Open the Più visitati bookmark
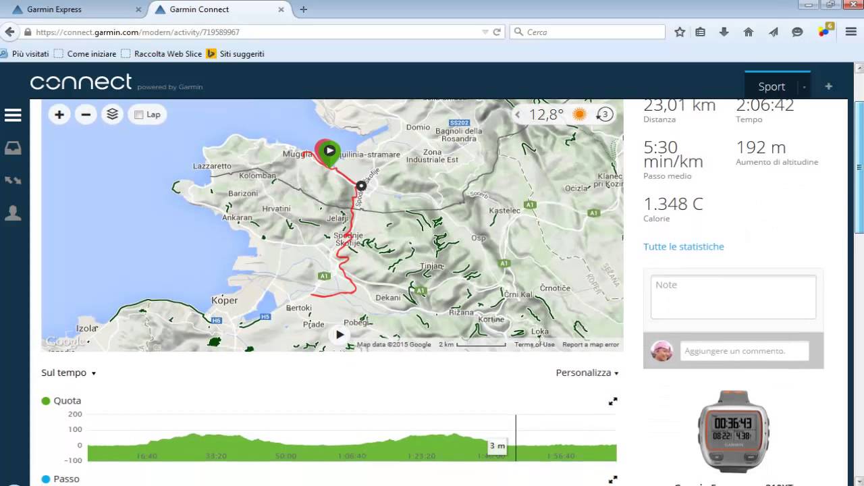 [x=25, y=53]
